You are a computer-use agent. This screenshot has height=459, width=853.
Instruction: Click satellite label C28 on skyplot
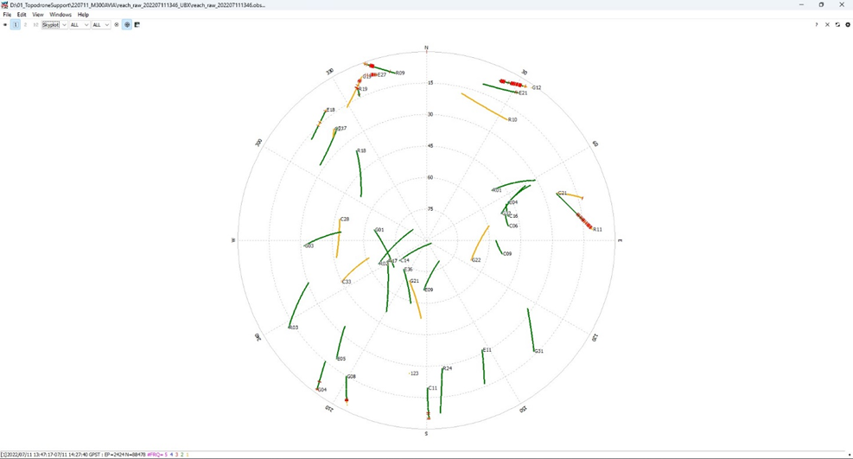pyautogui.click(x=345, y=220)
